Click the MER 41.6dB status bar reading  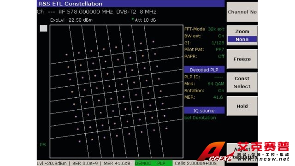coord(117,163)
